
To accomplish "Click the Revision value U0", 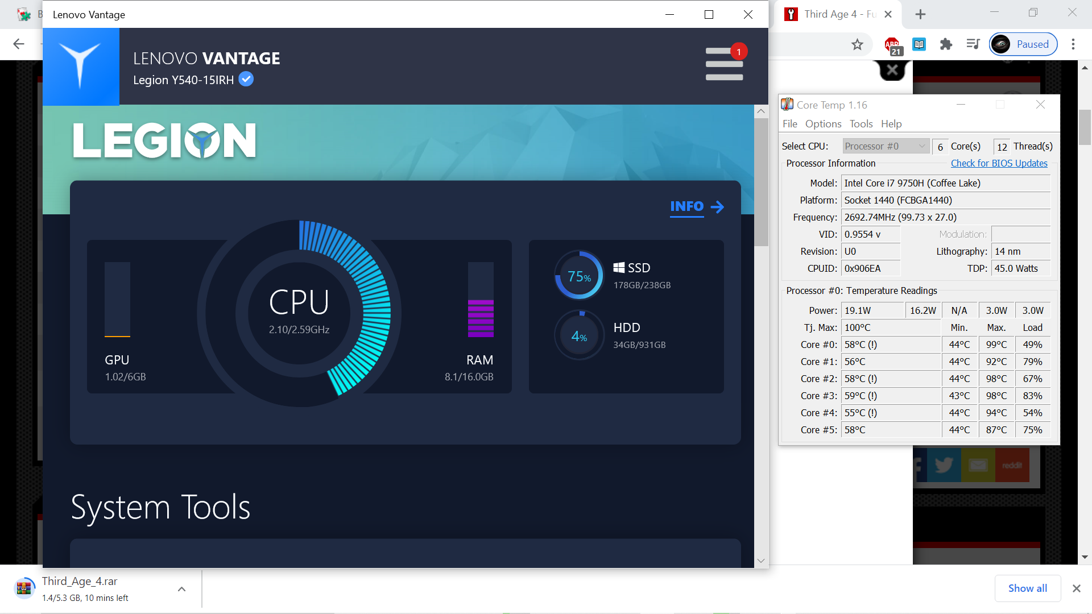I will (871, 251).
